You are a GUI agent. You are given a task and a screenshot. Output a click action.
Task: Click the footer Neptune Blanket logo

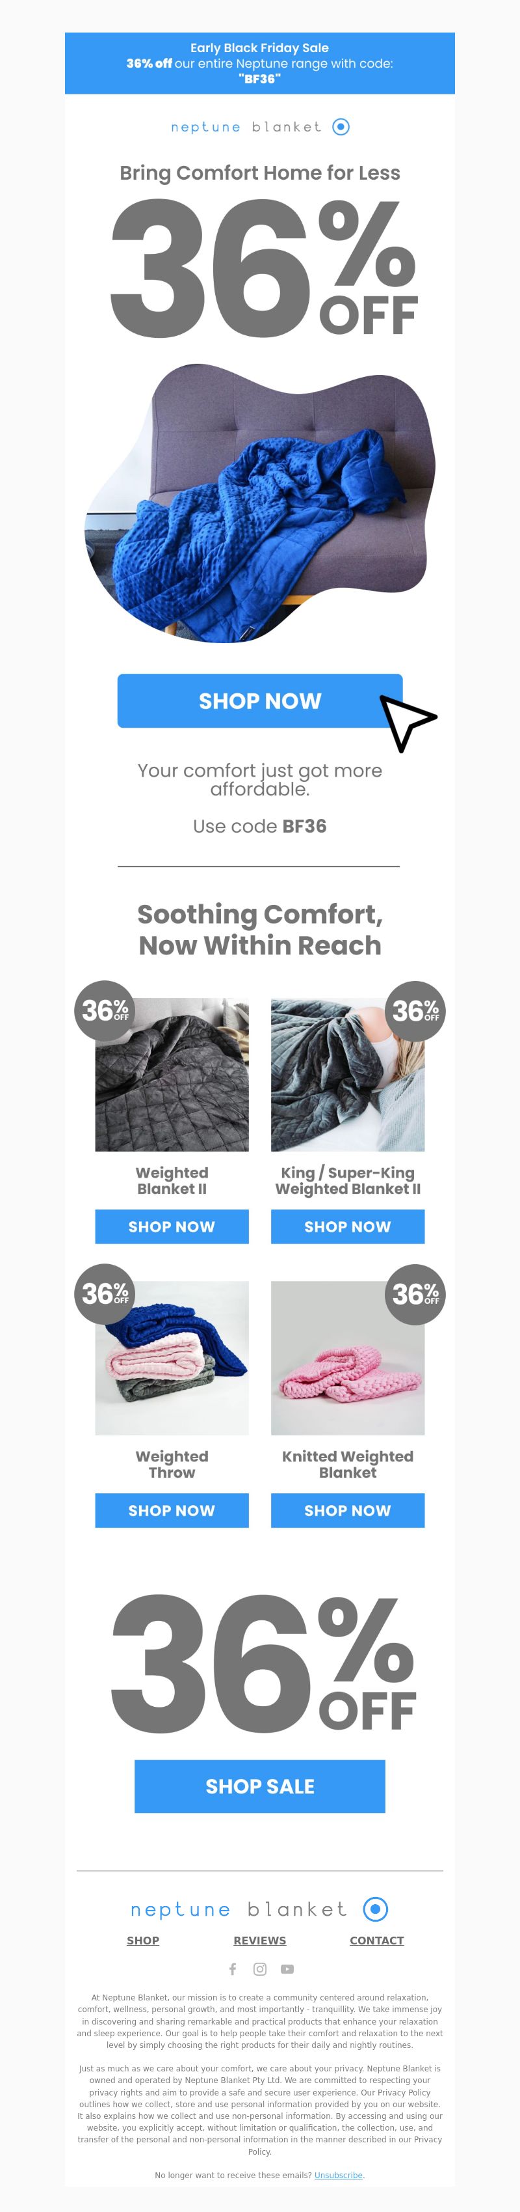coord(260,1909)
